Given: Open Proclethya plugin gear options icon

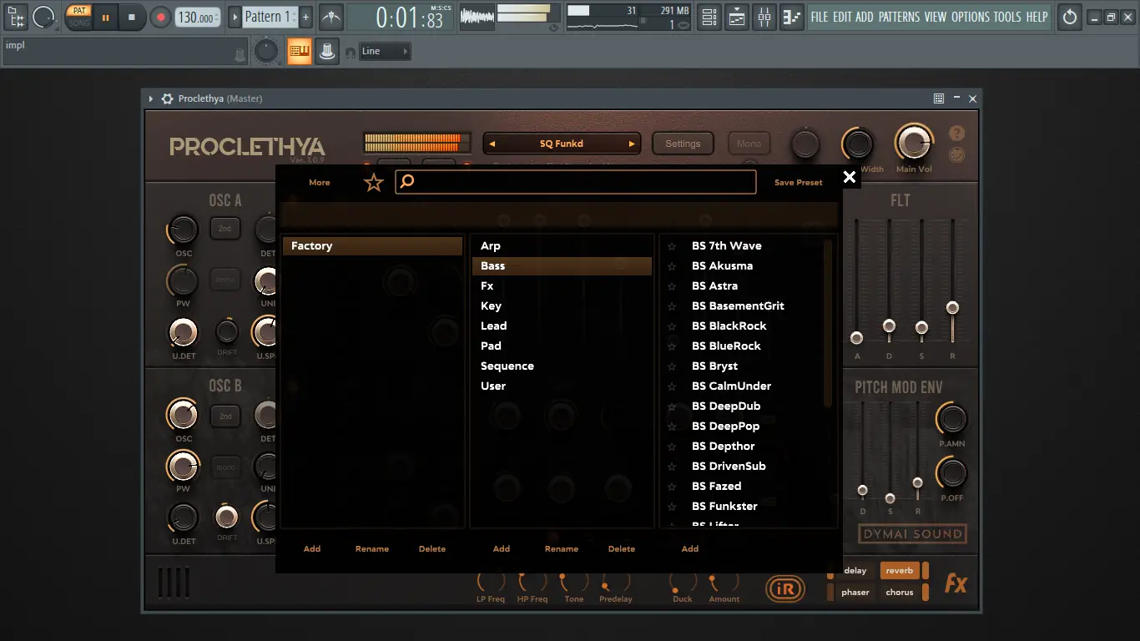Looking at the screenshot, I should tap(167, 98).
